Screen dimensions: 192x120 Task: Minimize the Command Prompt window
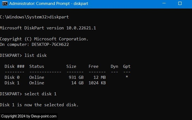[164, 4]
